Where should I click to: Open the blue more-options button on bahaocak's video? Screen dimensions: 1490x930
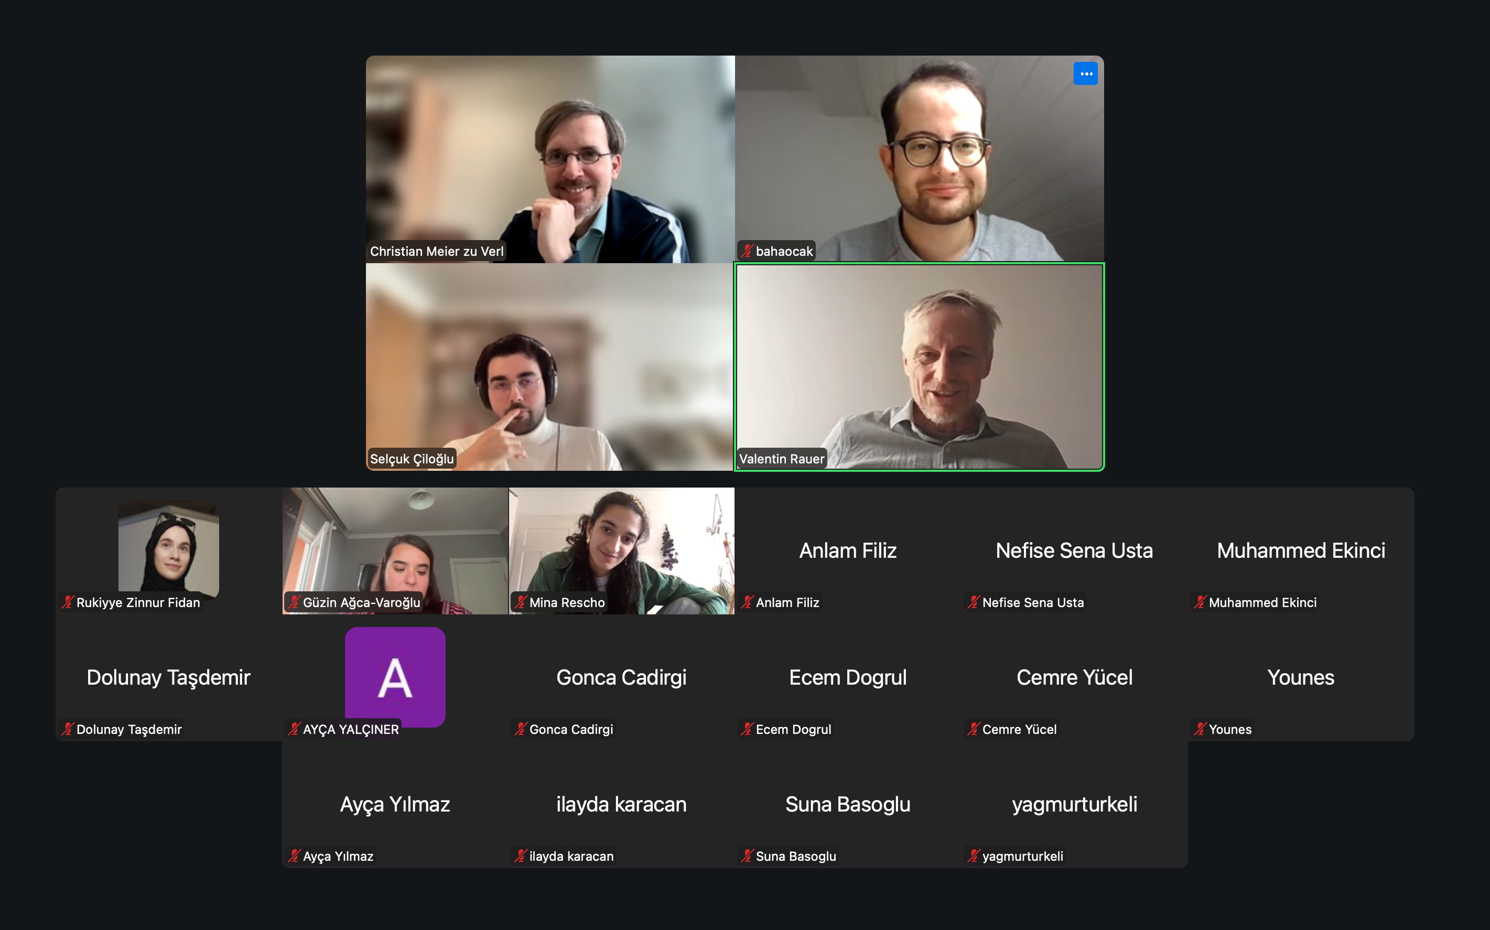(x=1085, y=74)
